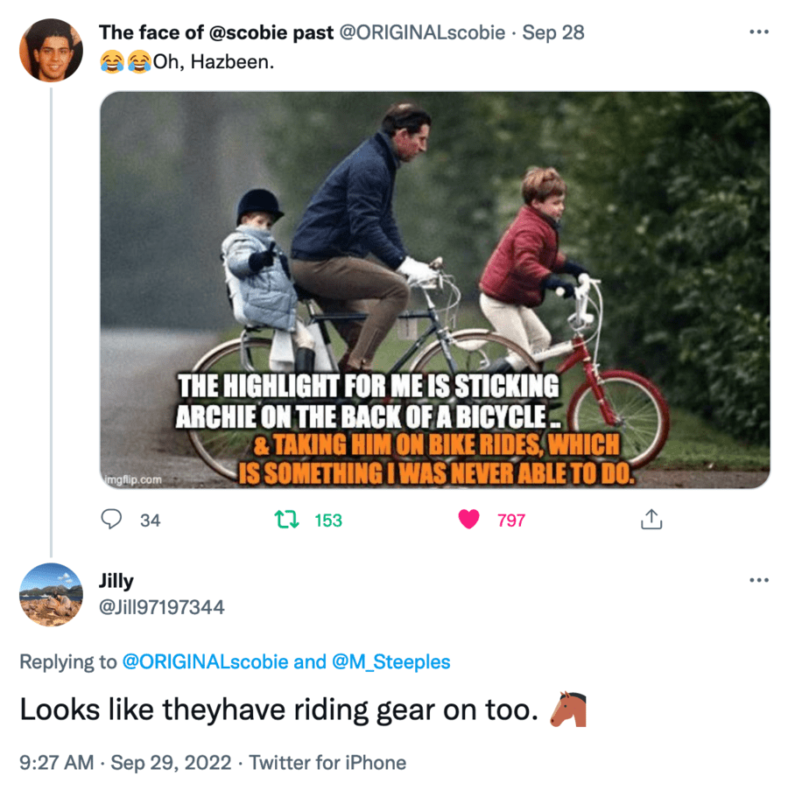
Task: Open Jilly's landscape profile avatar
Action: point(51,594)
